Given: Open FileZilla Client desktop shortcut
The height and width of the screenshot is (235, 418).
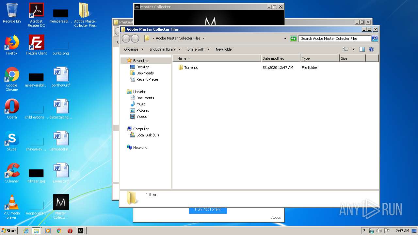Looking at the screenshot, I should pyautogui.click(x=36, y=45).
